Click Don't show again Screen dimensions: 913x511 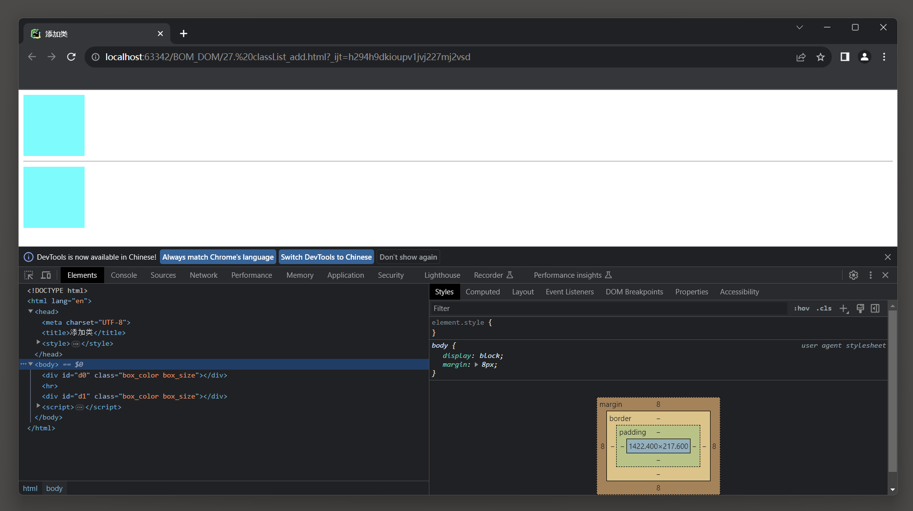pyautogui.click(x=408, y=257)
